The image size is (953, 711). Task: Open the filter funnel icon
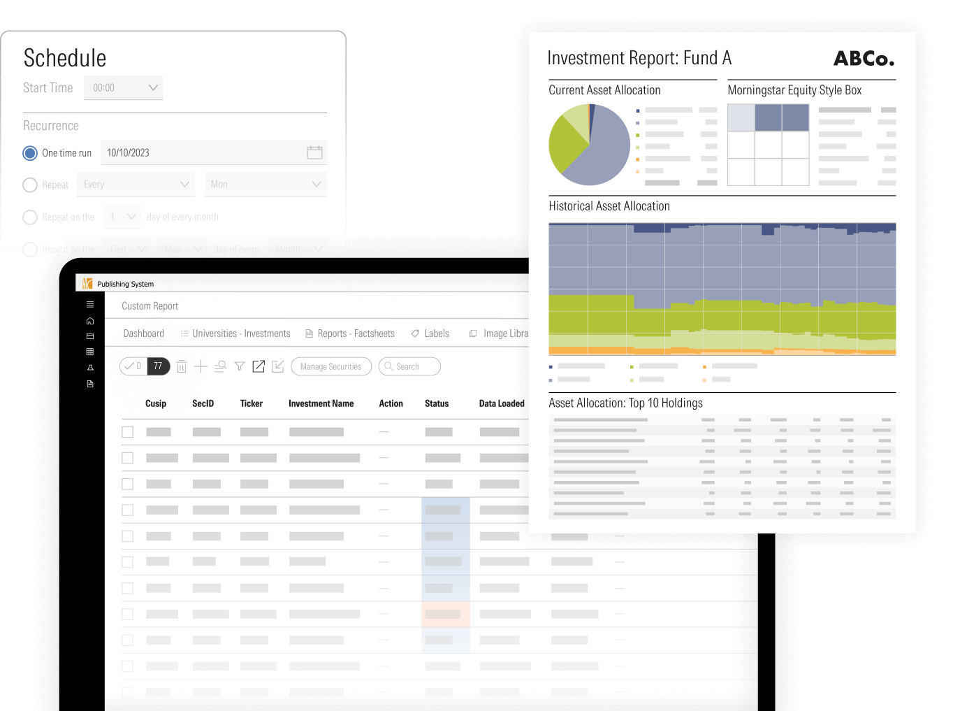pyautogui.click(x=240, y=366)
